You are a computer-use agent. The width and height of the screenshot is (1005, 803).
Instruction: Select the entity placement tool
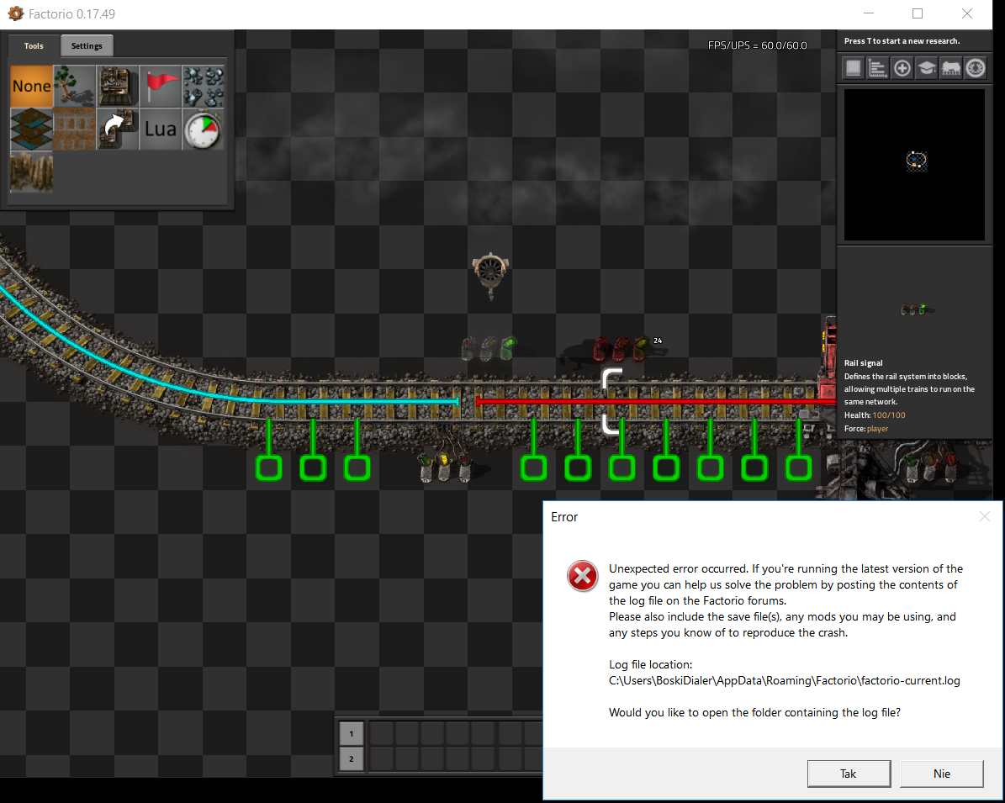118,86
